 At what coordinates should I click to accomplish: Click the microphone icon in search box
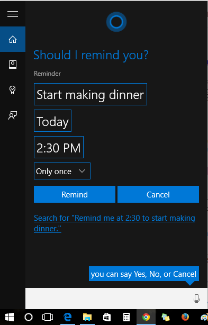pos(196,299)
